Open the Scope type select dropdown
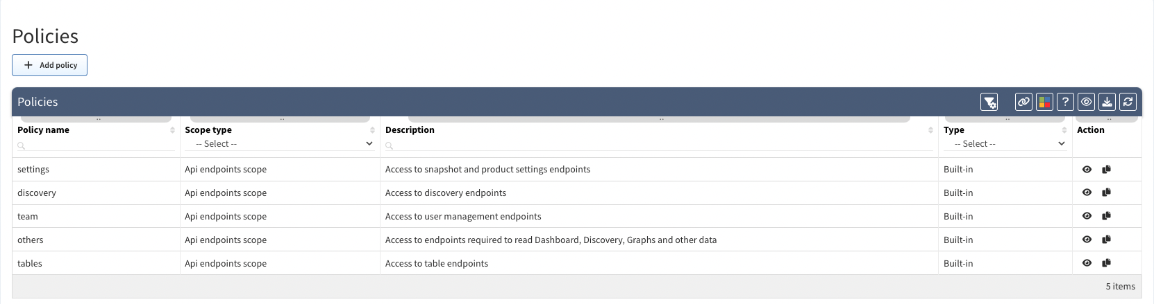This screenshot has width=1154, height=304. [x=280, y=144]
